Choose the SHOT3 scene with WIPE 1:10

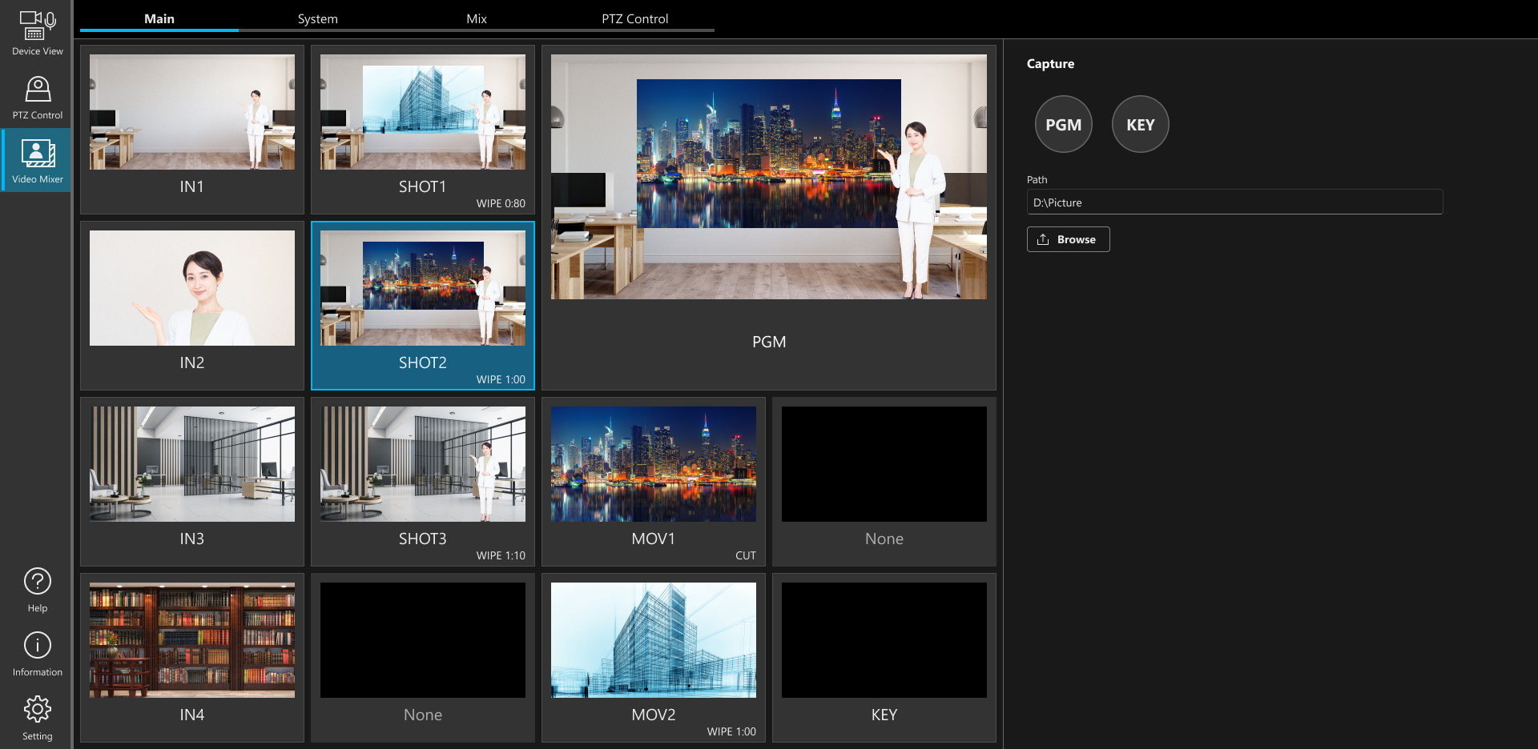pos(423,465)
